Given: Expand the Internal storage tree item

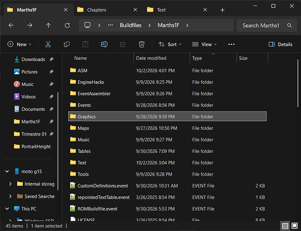Looking at the screenshot, I should pyautogui.click(x=10, y=184).
